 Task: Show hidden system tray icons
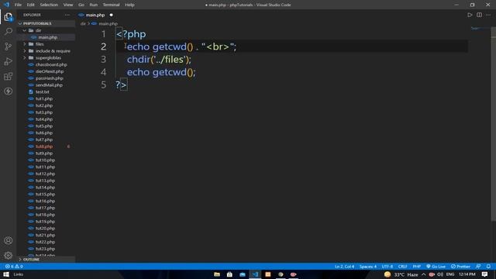(x=424, y=274)
